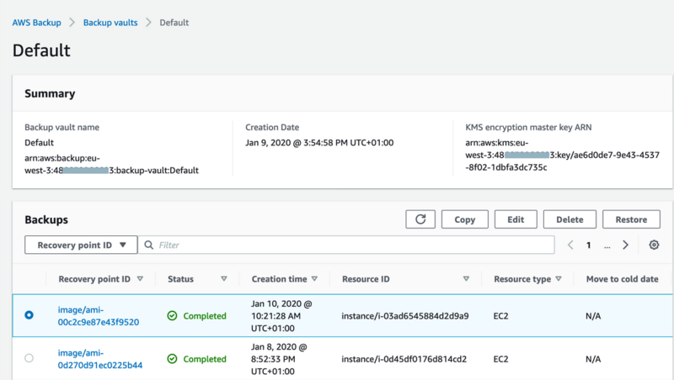Click the backup vault ARN text
This screenshot has width=674, height=380.
(x=111, y=164)
